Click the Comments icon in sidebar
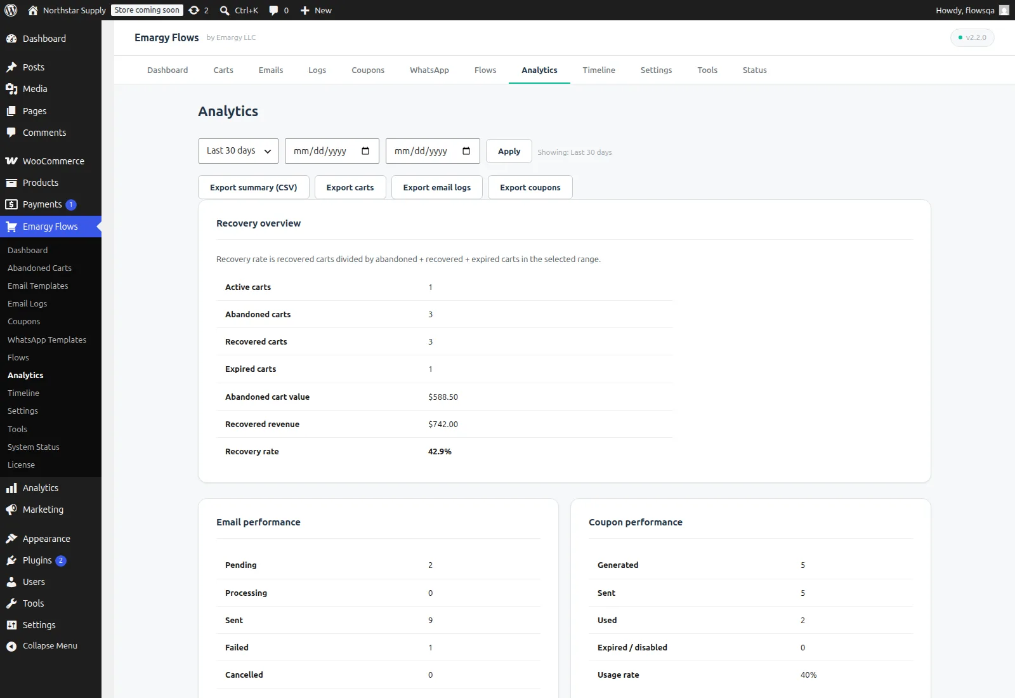 pos(11,133)
